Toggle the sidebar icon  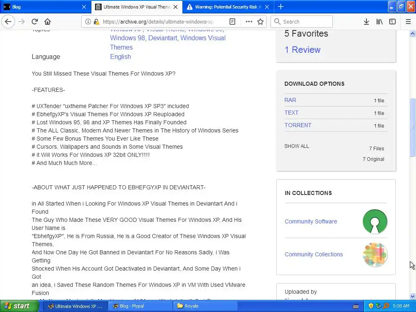point(392,22)
